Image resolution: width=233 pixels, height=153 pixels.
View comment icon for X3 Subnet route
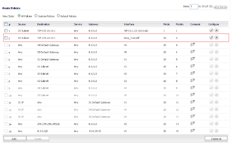193,80
